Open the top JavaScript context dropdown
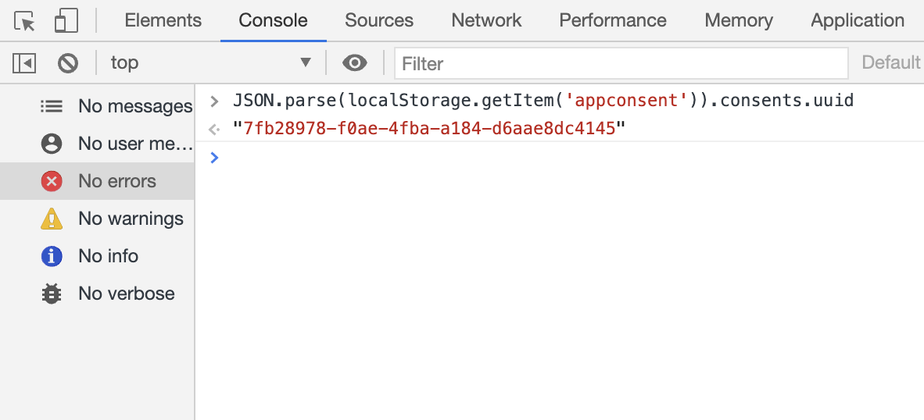The width and height of the screenshot is (924, 420). [210, 62]
